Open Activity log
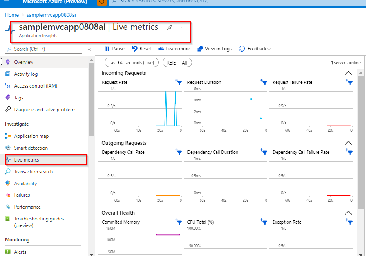 [x=45, y=74]
